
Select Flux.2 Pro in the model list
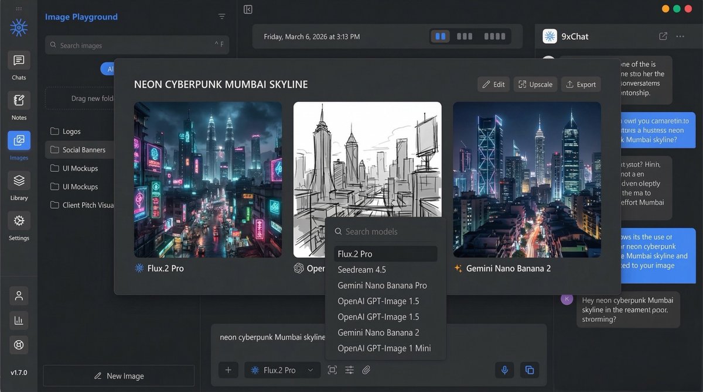click(385, 254)
